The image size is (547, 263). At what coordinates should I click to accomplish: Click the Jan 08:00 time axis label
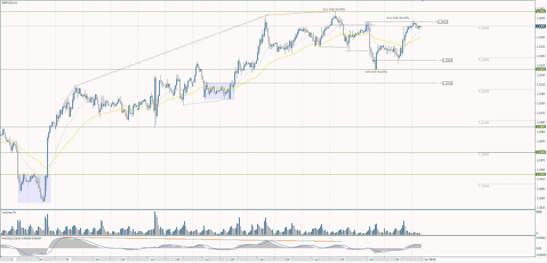tap(430, 260)
